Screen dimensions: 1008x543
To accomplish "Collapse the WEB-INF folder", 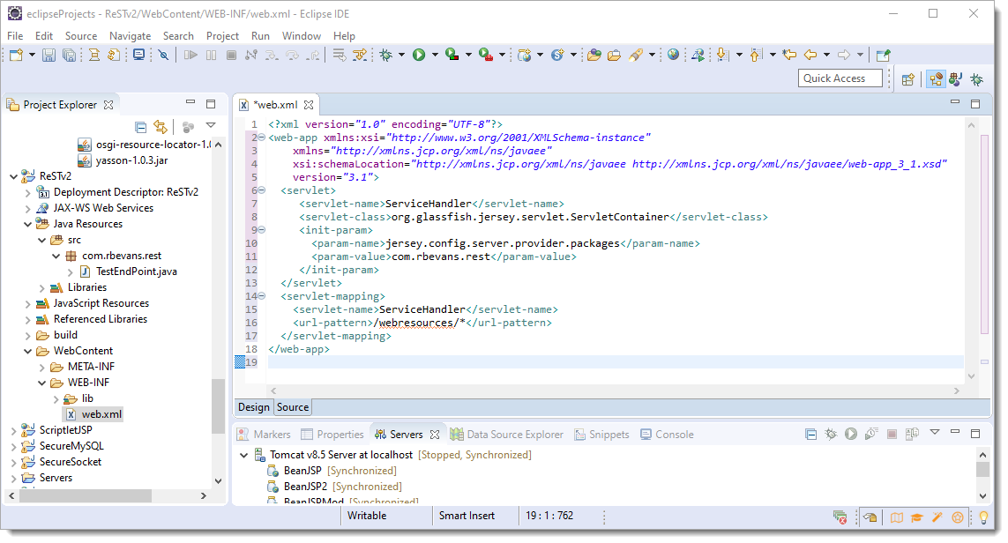I will pos(41,383).
